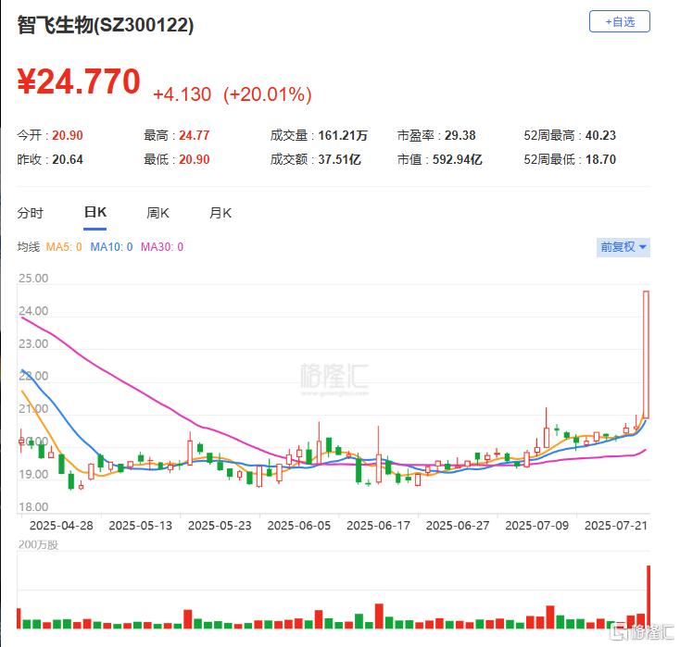Click the 200万股 volume axis label
The width and height of the screenshot is (680, 647).
pos(38,545)
